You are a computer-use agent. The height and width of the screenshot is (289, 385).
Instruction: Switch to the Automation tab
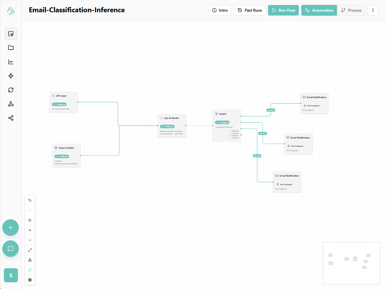(x=319, y=10)
